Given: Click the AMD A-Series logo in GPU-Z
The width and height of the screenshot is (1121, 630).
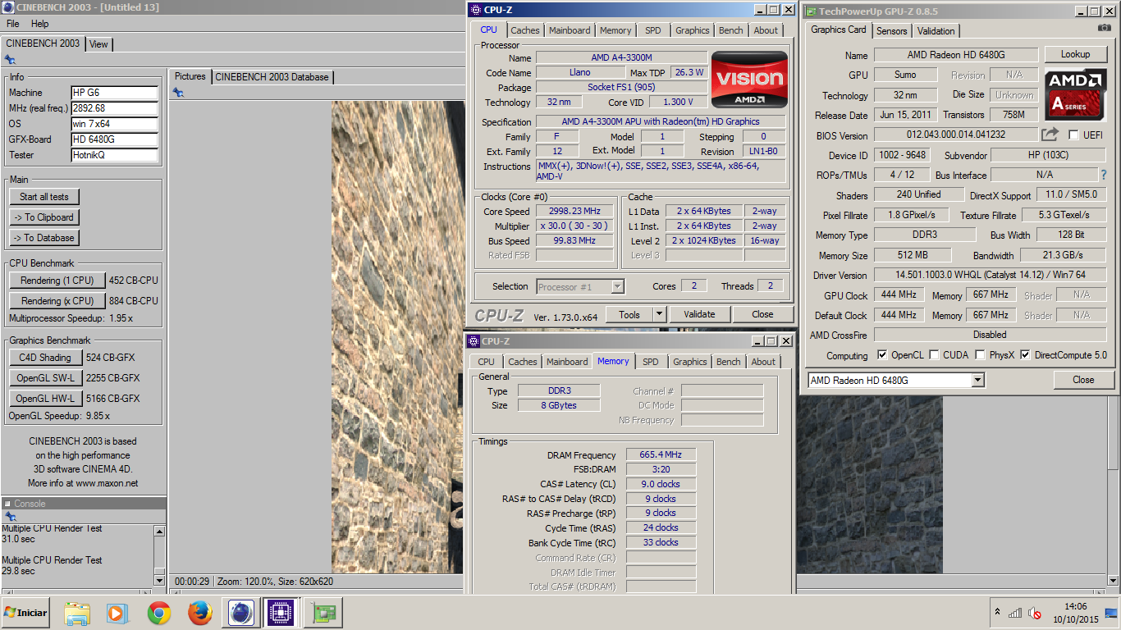Looking at the screenshot, I should pos(1074,94).
